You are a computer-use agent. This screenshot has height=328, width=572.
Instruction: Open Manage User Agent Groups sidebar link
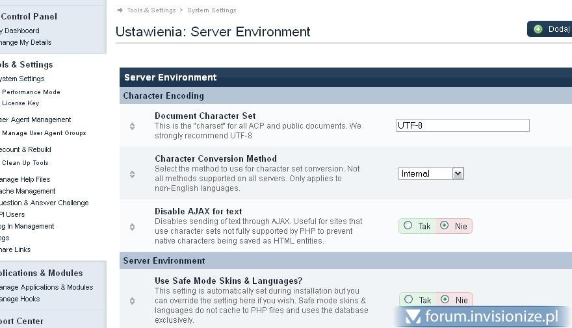click(x=44, y=133)
